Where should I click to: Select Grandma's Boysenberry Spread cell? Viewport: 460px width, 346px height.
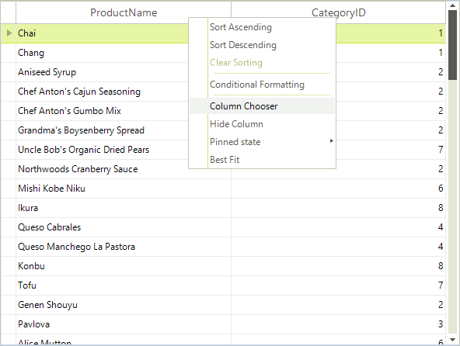[x=102, y=130]
